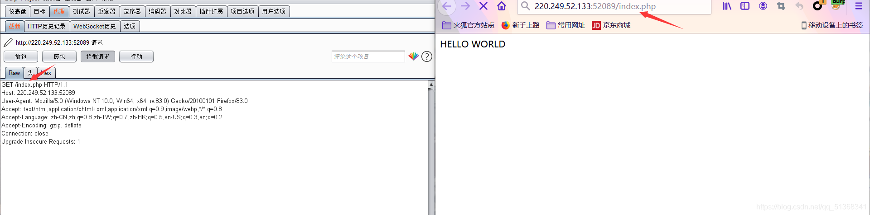Open the 用户选项 tab
Screen dimensions: 870x215
pos(274,11)
